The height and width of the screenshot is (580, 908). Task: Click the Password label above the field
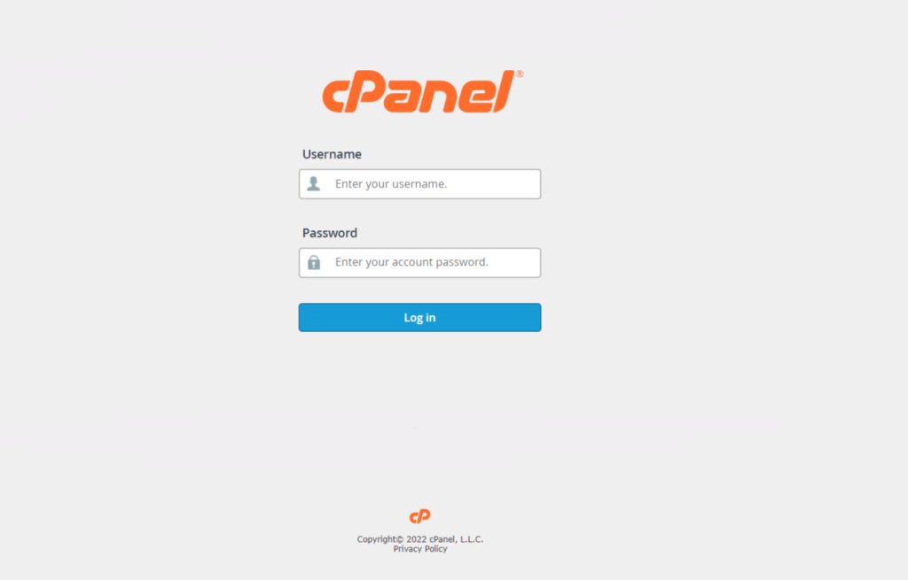pyautogui.click(x=330, y=233)
